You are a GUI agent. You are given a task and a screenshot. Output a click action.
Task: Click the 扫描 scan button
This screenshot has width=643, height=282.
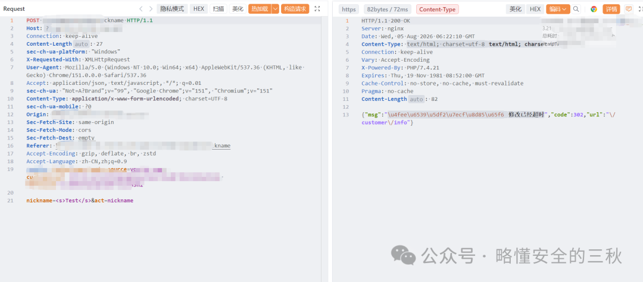tap(218, 8)
